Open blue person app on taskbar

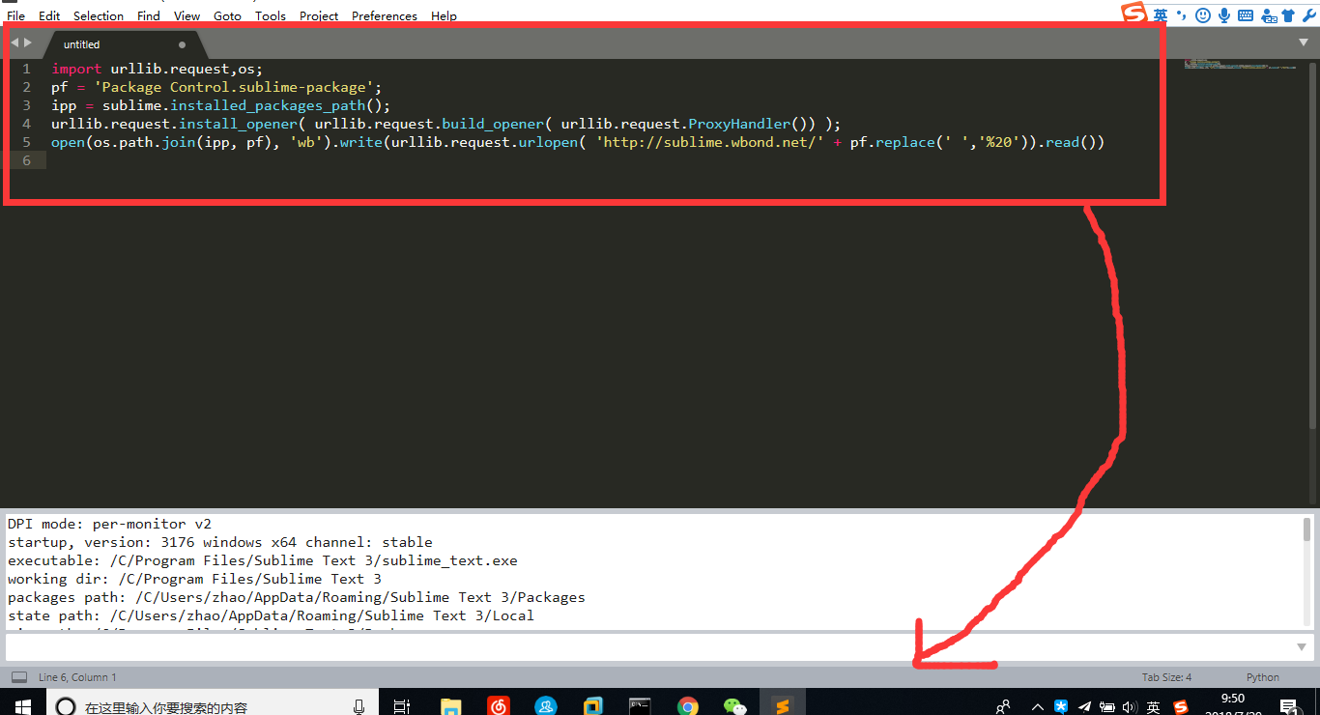tap(545, 706)
